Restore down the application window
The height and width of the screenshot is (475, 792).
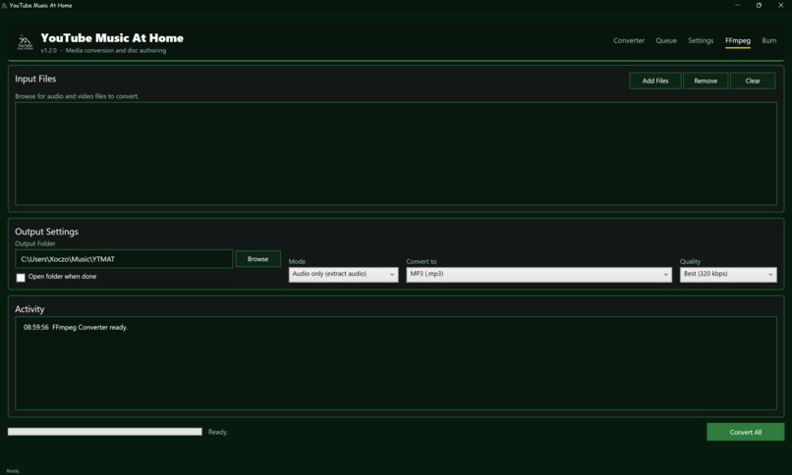(759, 5)
